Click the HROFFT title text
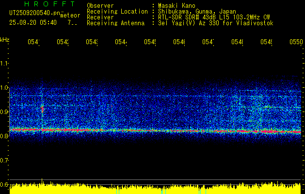The image size is (305, 194). point(49,4)
